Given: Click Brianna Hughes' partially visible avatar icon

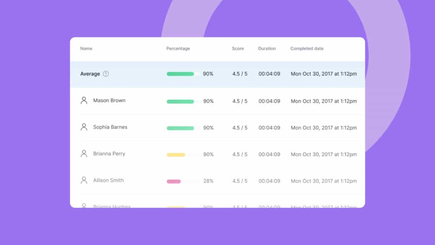Looking at the screenshot, I should 84,205.
